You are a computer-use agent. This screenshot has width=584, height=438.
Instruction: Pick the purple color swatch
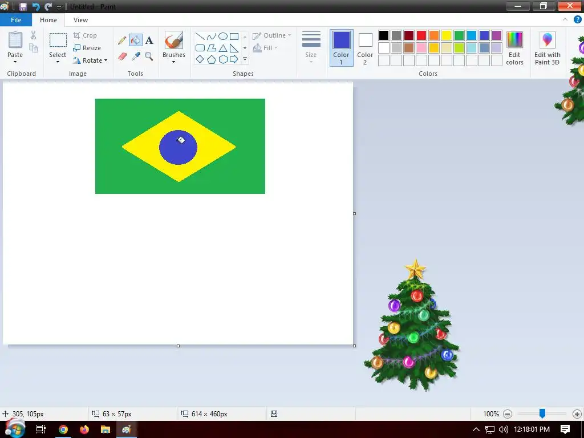497,35
